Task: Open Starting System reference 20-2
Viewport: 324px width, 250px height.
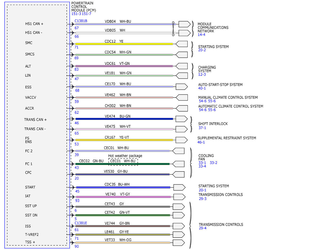Action: tap(202, 50)
